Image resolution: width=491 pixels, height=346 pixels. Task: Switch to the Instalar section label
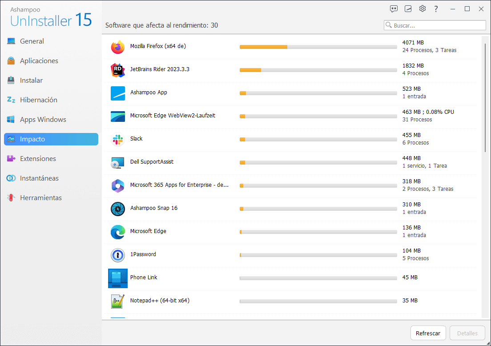(x=31, y=80)
